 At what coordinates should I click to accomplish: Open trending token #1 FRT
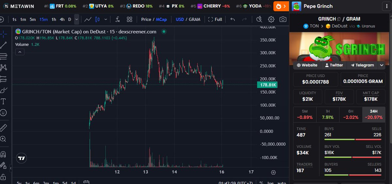click(x=60, y=6)
